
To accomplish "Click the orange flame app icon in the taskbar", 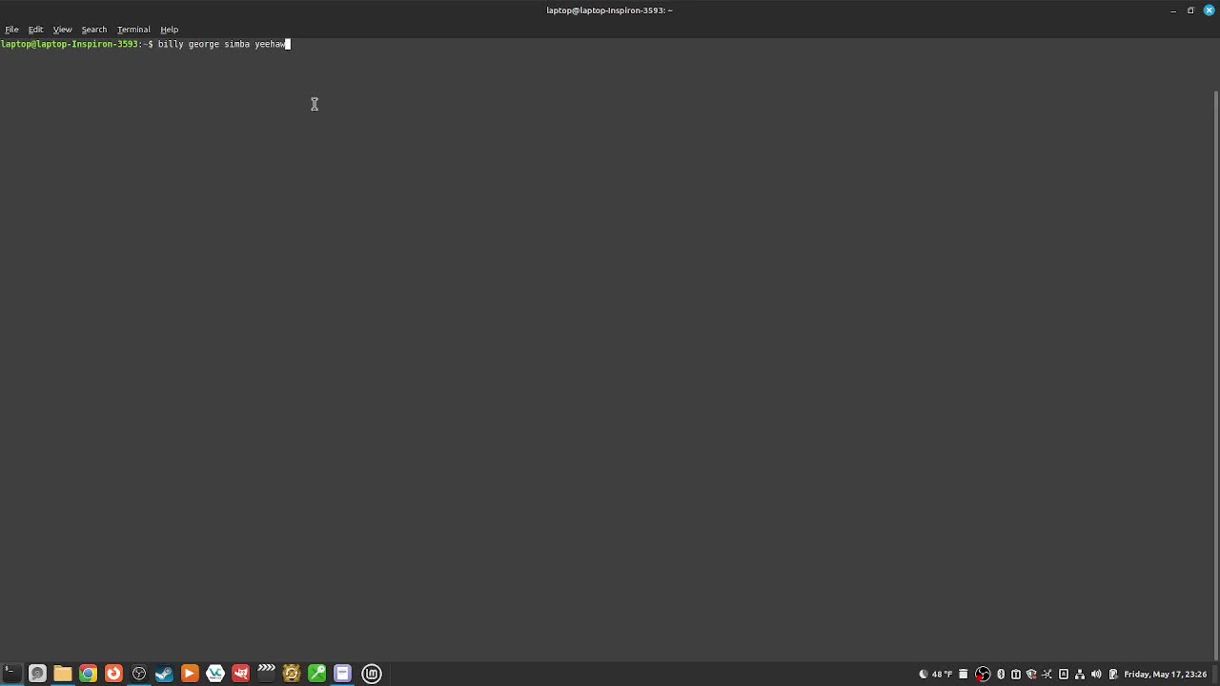I will tap(113, 674).
